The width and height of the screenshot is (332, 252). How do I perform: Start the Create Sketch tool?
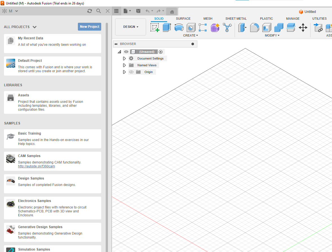pos(155,28)
